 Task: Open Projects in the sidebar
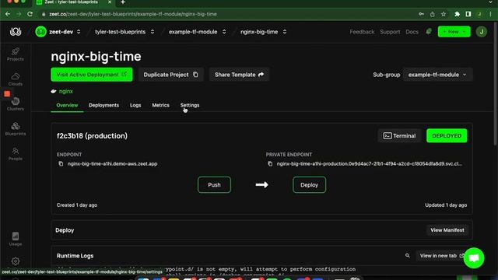[x=16, y=54]
